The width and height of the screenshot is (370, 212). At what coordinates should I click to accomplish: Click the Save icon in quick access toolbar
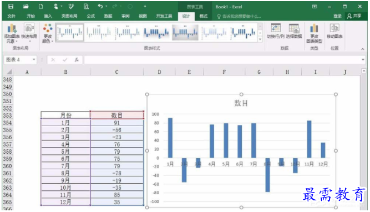click(x=11, y=7)
